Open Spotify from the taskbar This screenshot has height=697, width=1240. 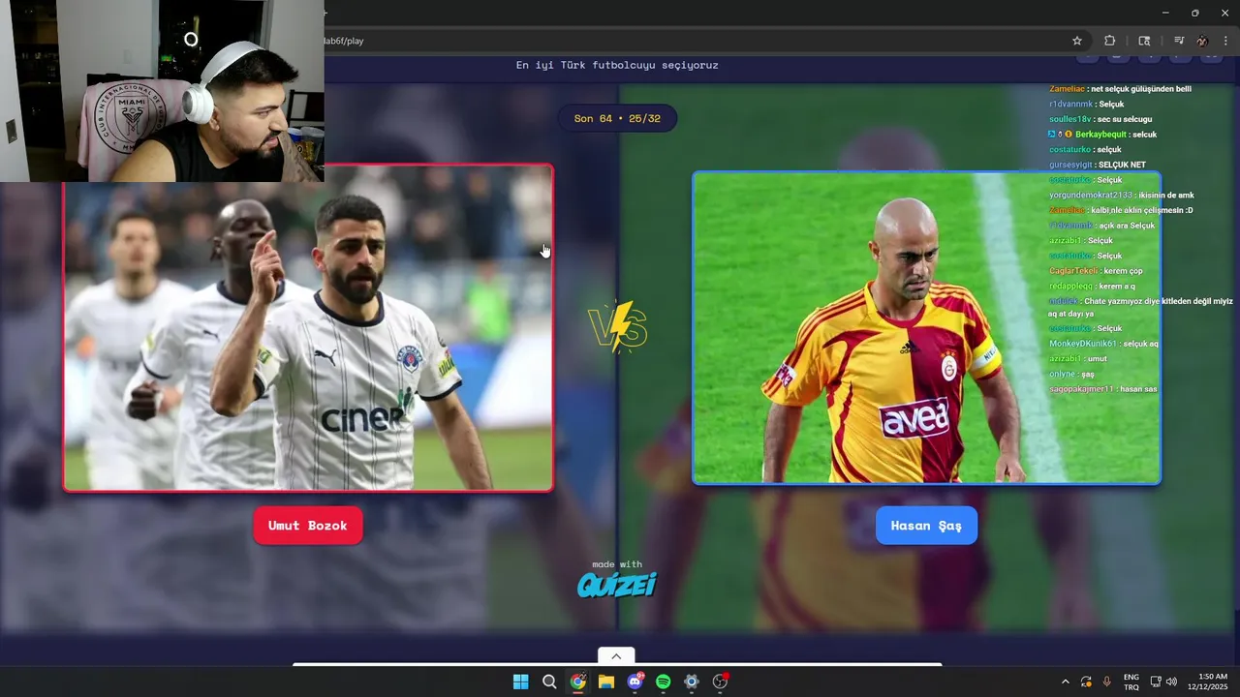click(x=663, y=682)
